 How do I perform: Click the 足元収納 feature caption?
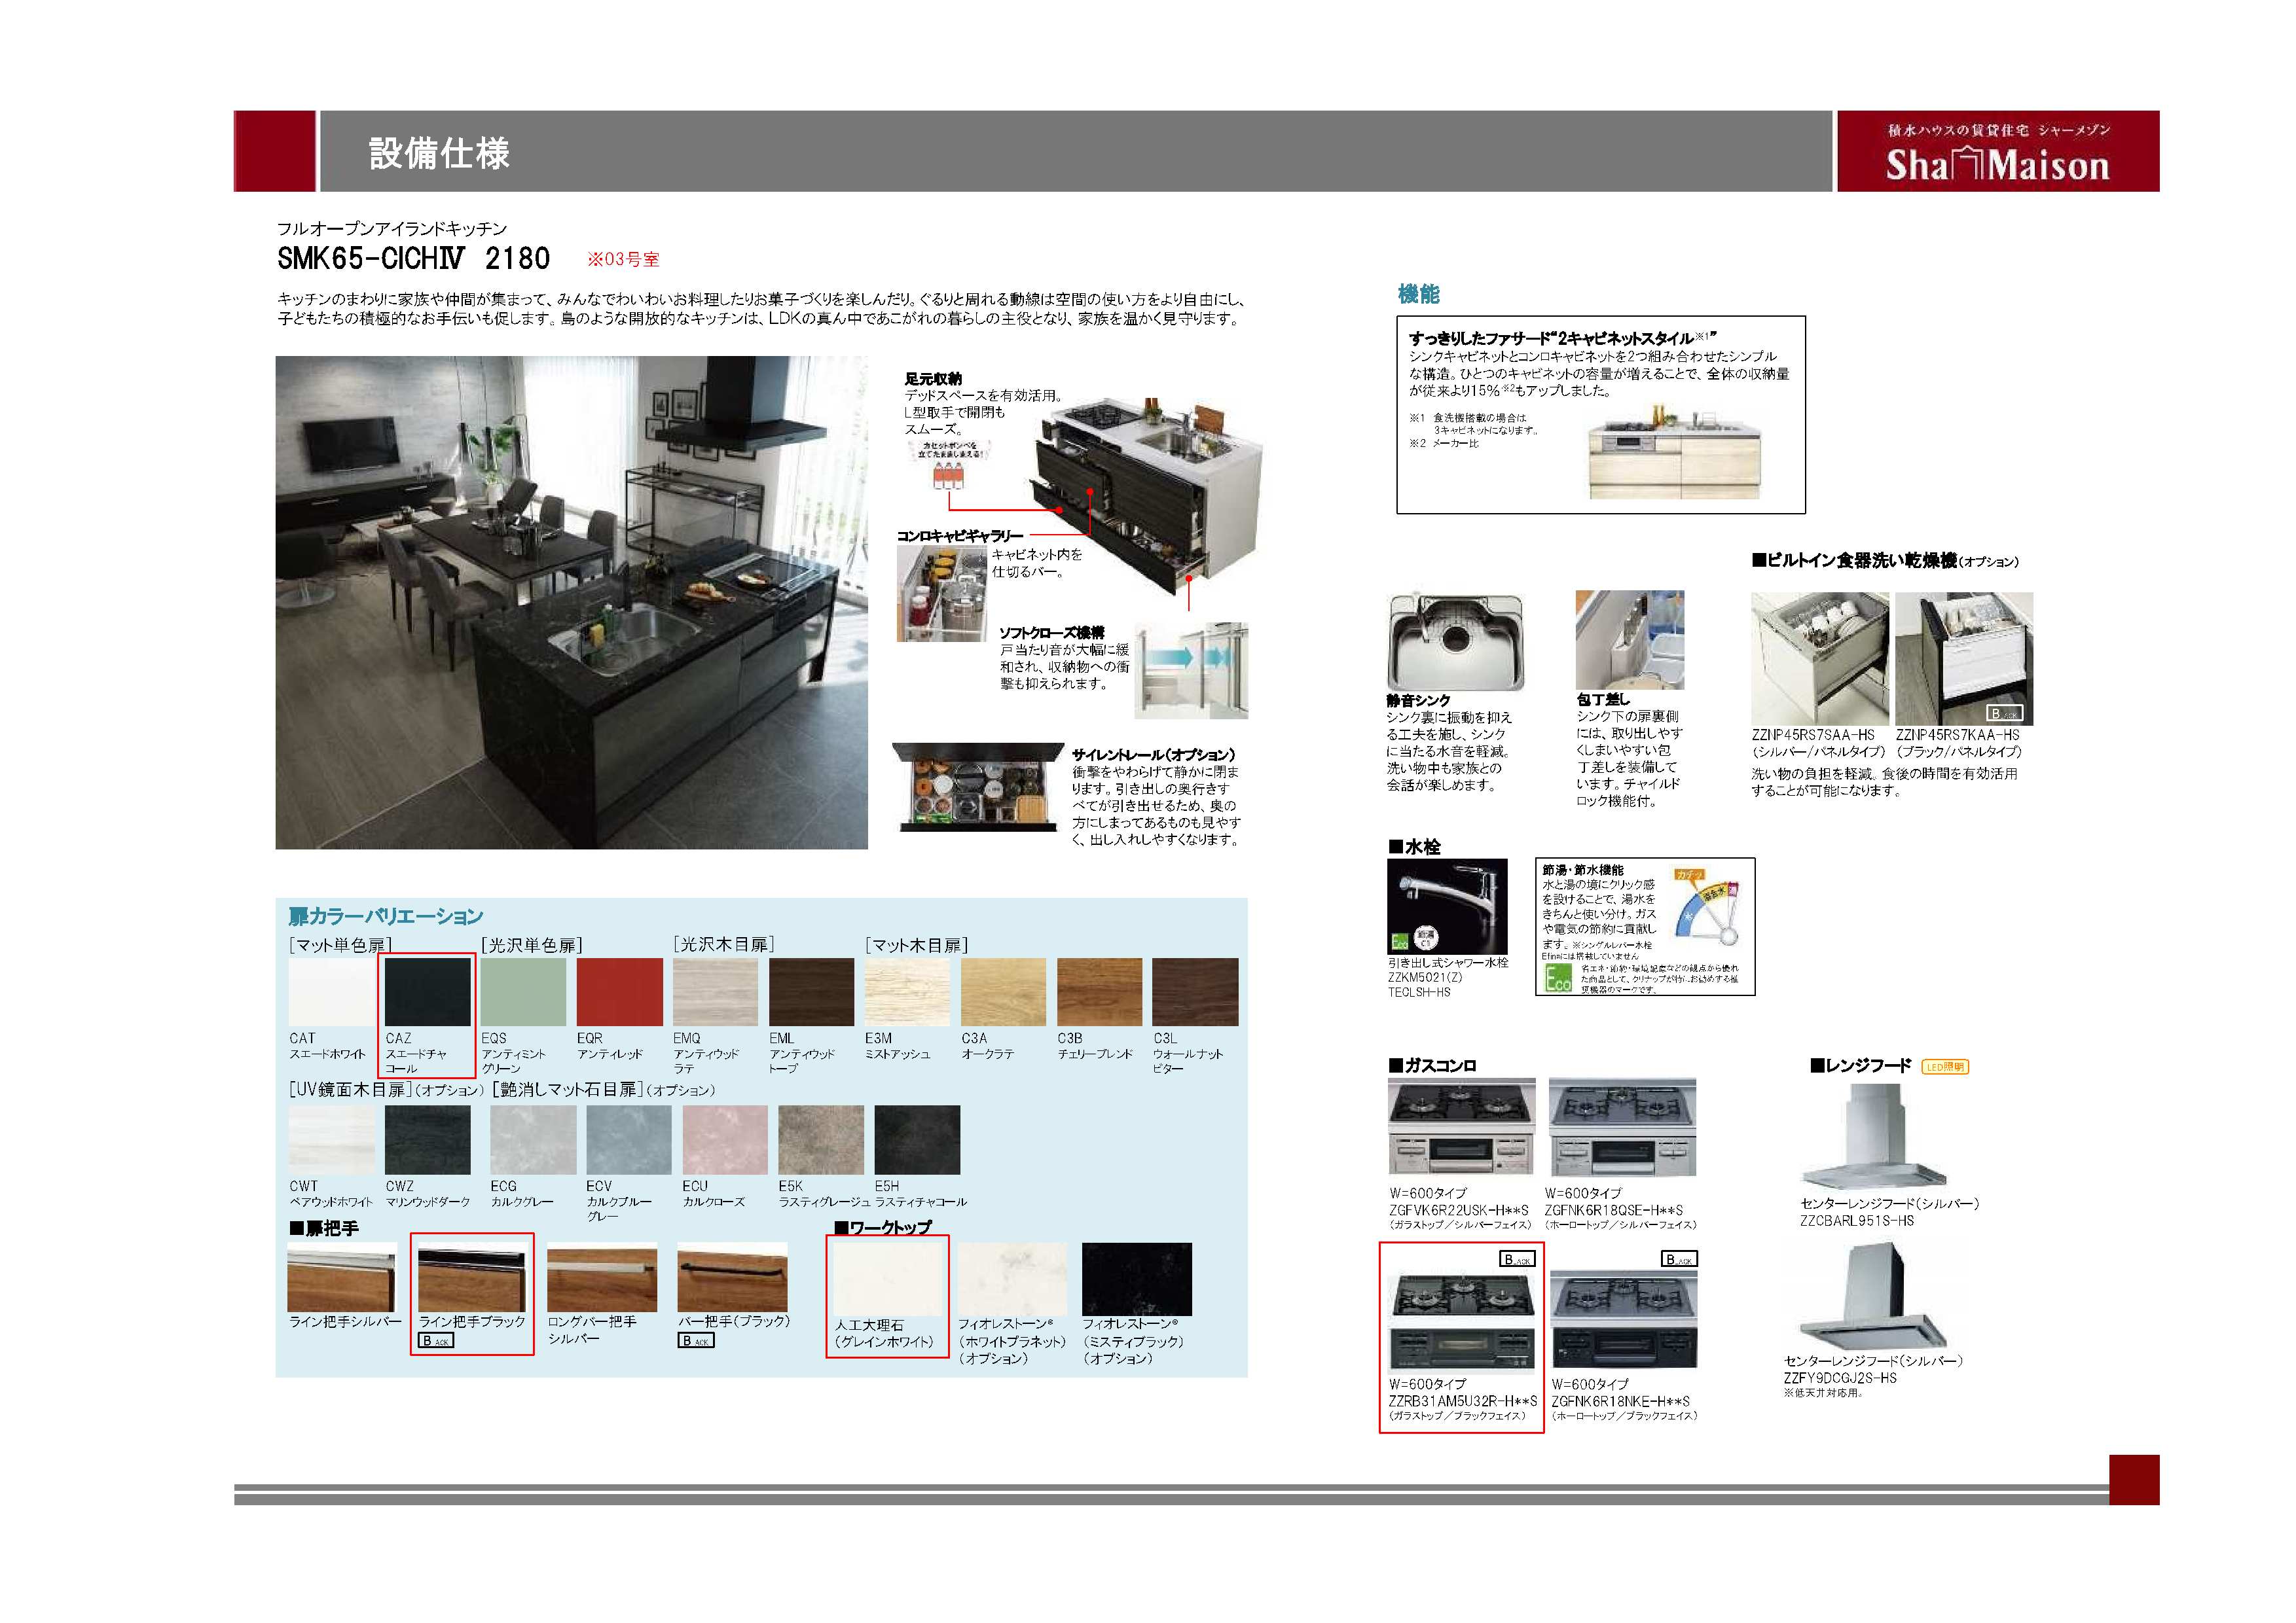(933, 379)
